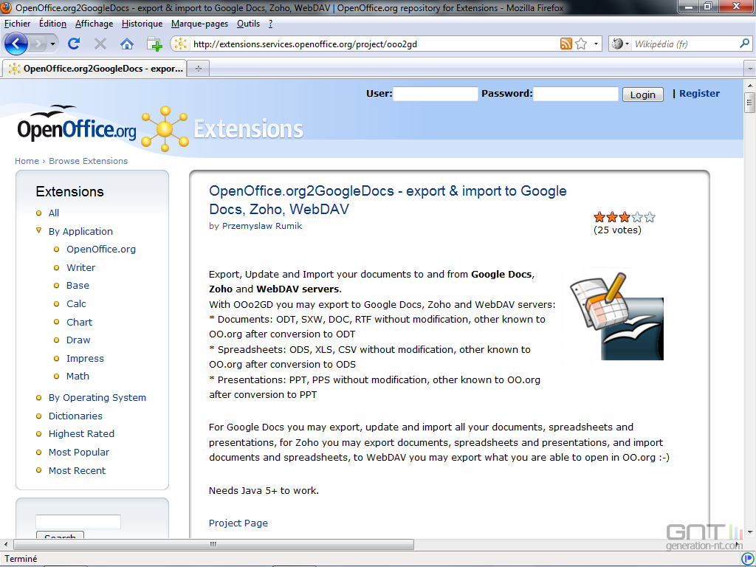Rate the extension using the fifth star
756x567 pixels.
tap(650, 217)
